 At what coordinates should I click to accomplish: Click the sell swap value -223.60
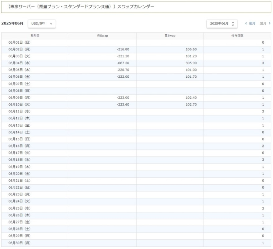coord(123,105)
